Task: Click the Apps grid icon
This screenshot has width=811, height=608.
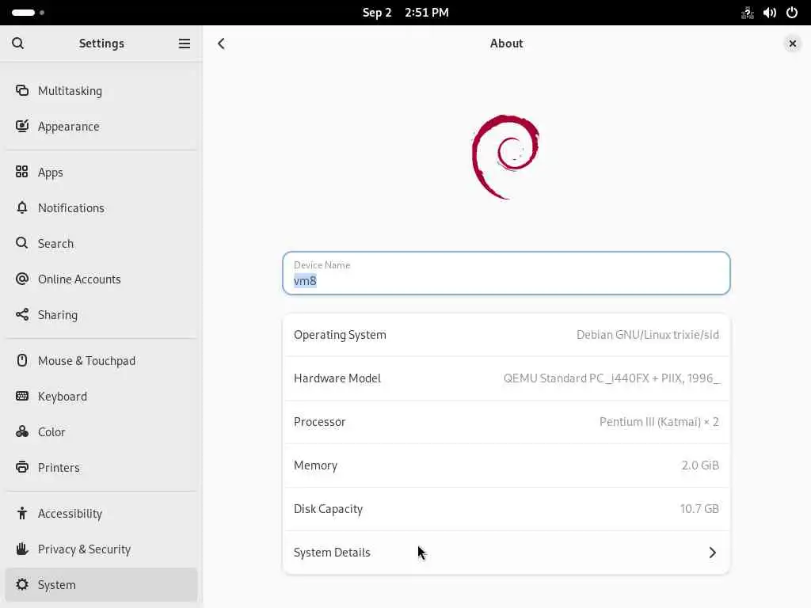Action: pos(21,172)
